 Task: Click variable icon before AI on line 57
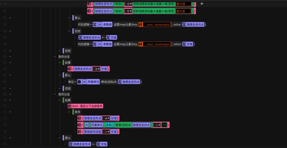tap(95, 24)
